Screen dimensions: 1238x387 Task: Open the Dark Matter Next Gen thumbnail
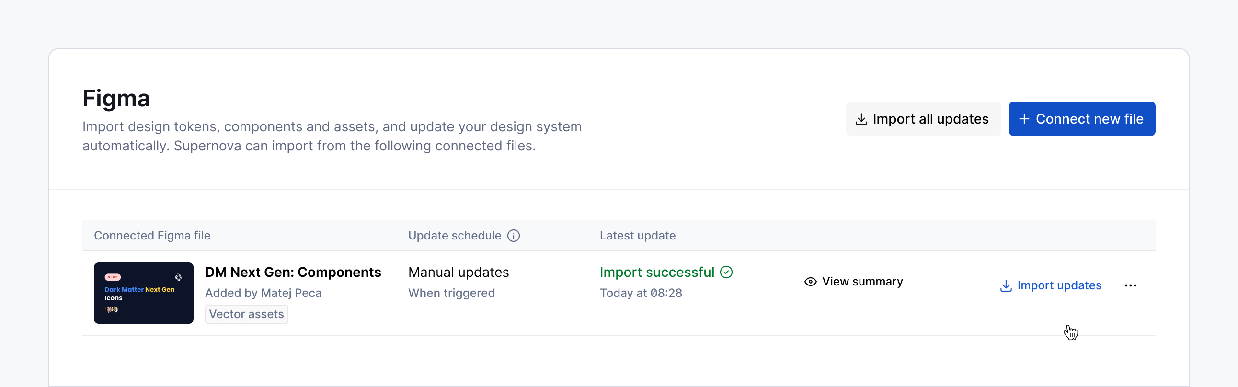pos(144,293)
